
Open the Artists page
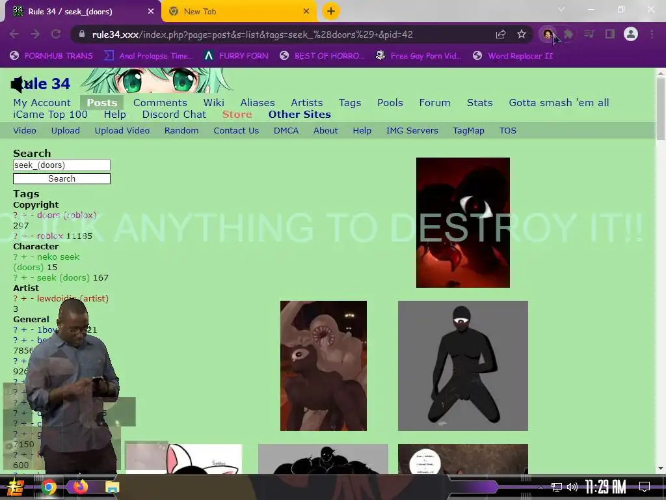[x=307, y=102]
